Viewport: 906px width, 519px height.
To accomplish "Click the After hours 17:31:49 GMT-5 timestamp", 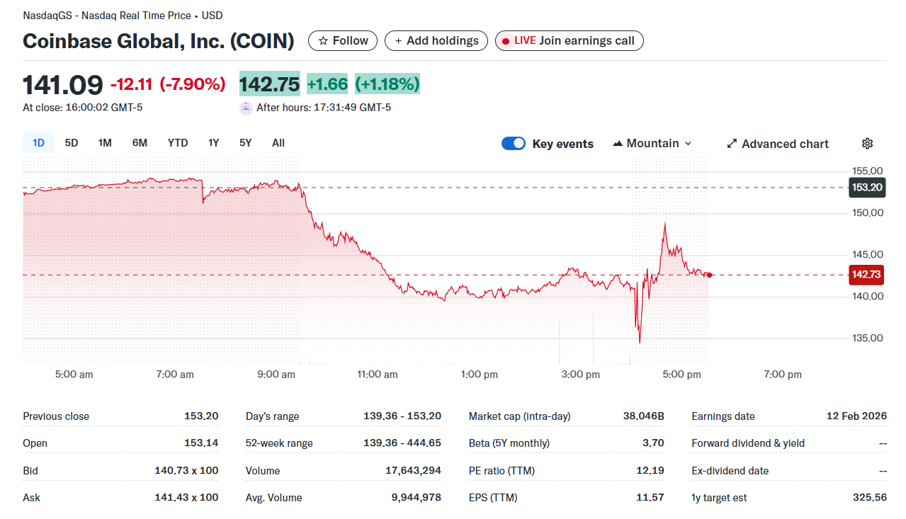I will [x=324, y=108].
